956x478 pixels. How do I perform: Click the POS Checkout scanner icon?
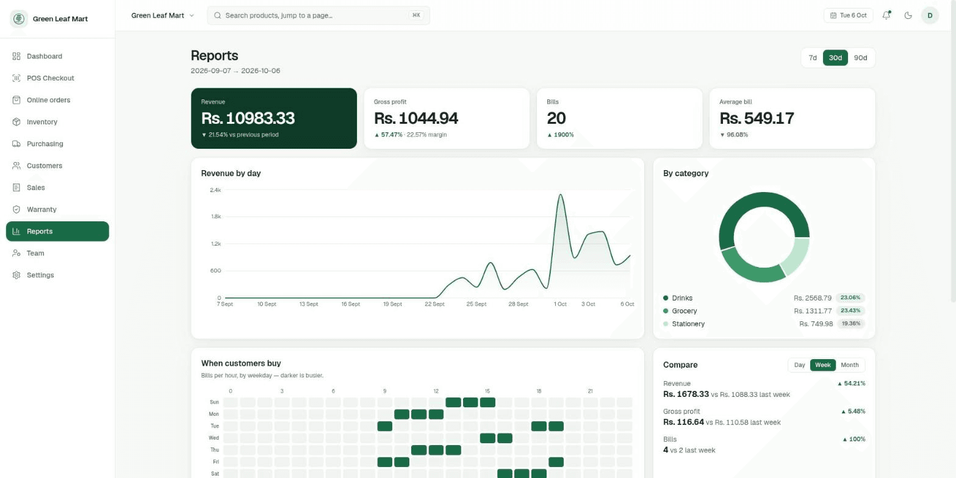(16, 78)
